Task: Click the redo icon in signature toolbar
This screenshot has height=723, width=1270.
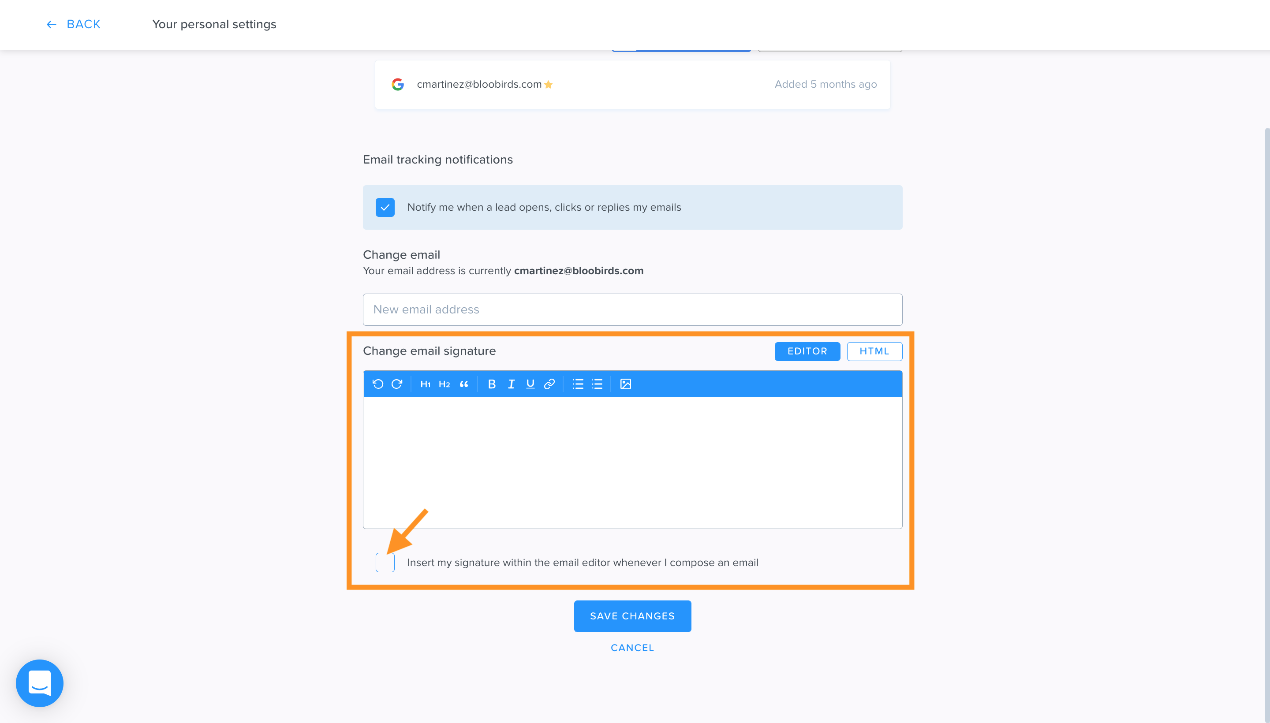Action: click(x=397, y=384)
